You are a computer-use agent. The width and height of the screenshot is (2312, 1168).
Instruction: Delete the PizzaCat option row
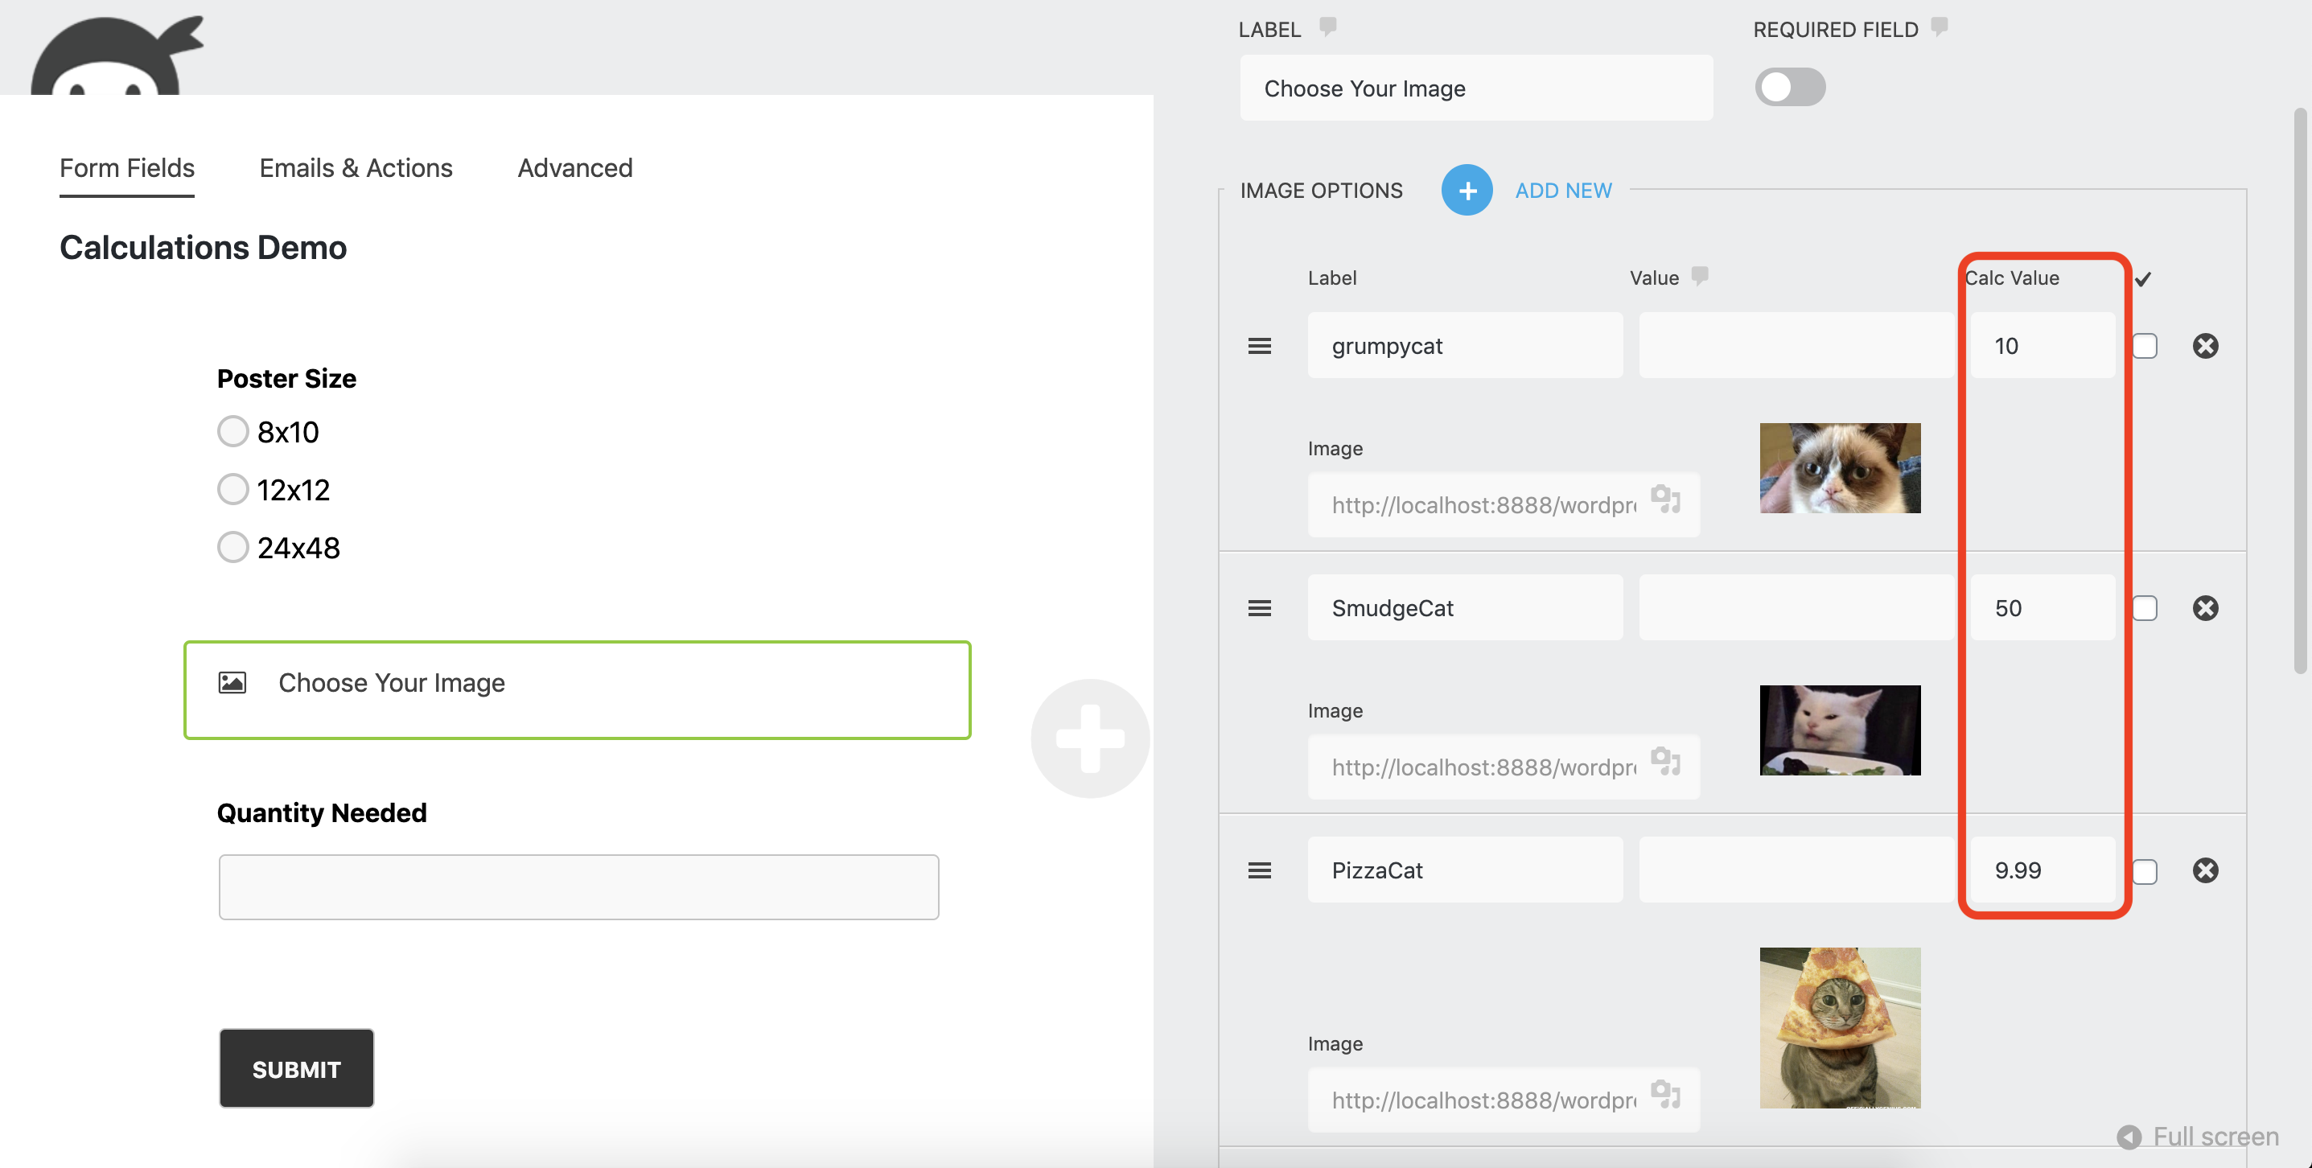click(x=2204, y=870)
